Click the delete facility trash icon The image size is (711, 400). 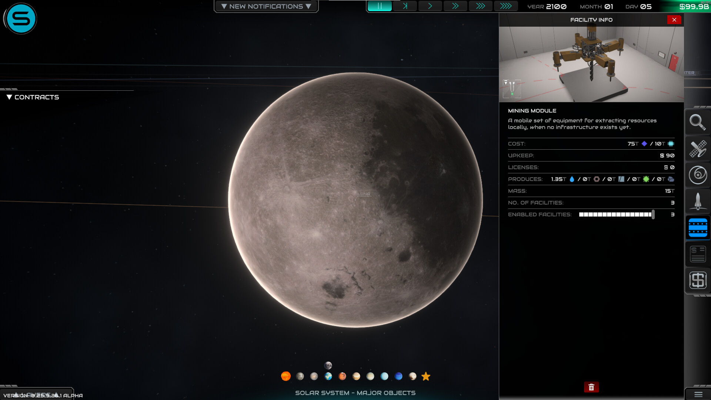(591, 387)
